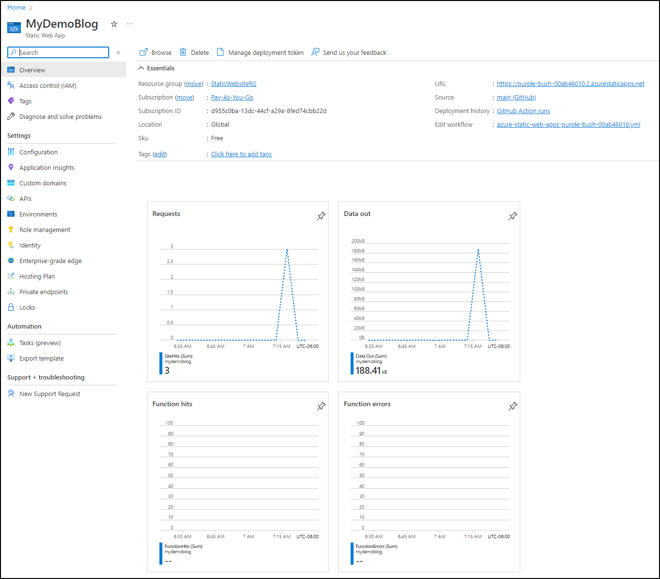Open Manage deployment token
This screenshot has width=660, height=579.
pos(260,52)
